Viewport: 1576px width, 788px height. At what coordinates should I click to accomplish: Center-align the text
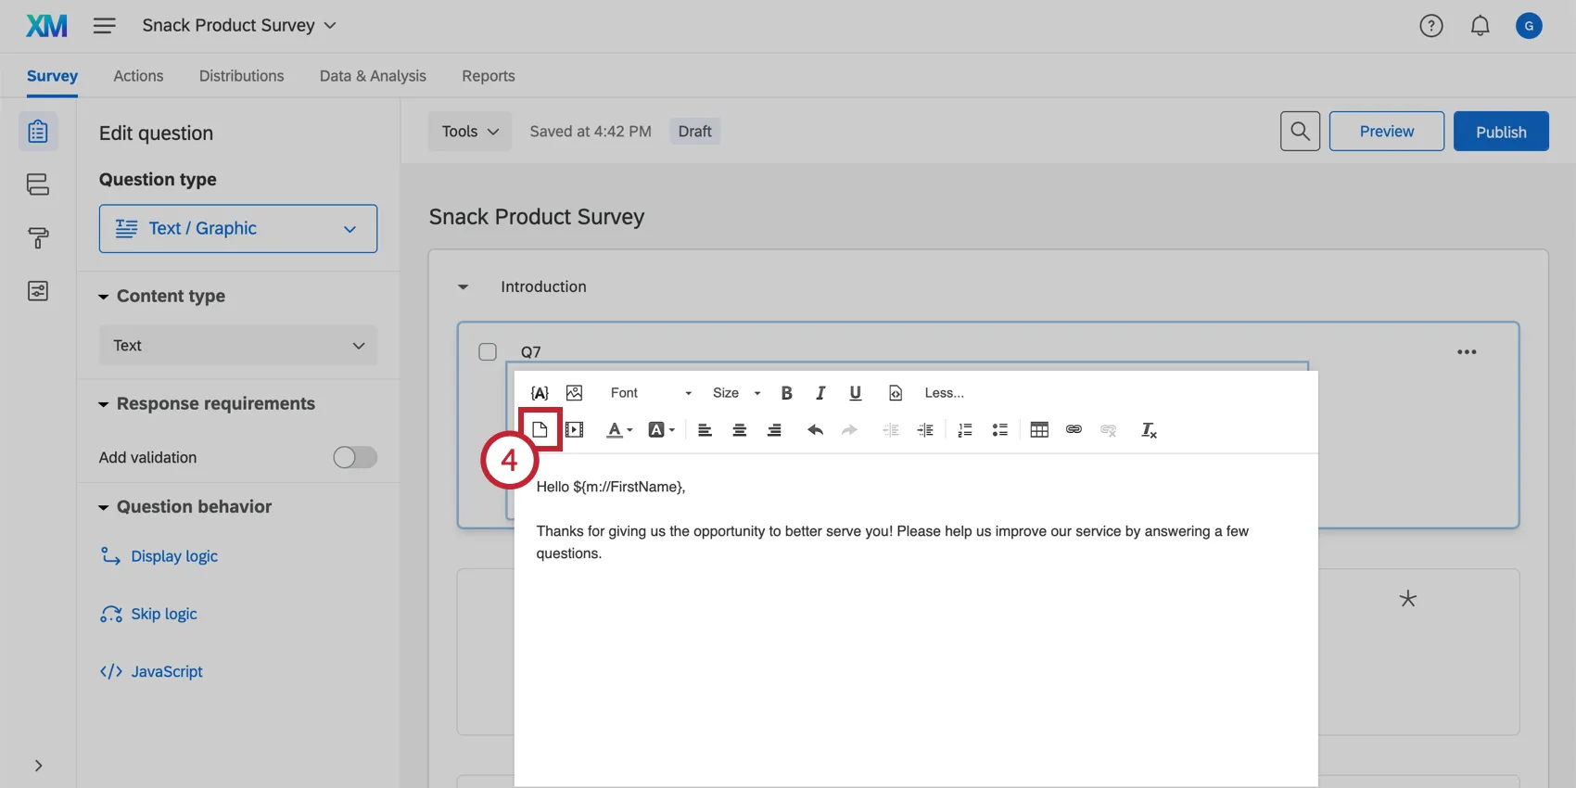tap(740, 430)
